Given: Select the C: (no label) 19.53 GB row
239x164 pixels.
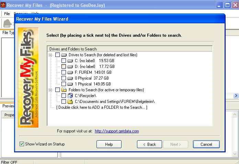Looking at the screenshot, I should pos(94,61).
